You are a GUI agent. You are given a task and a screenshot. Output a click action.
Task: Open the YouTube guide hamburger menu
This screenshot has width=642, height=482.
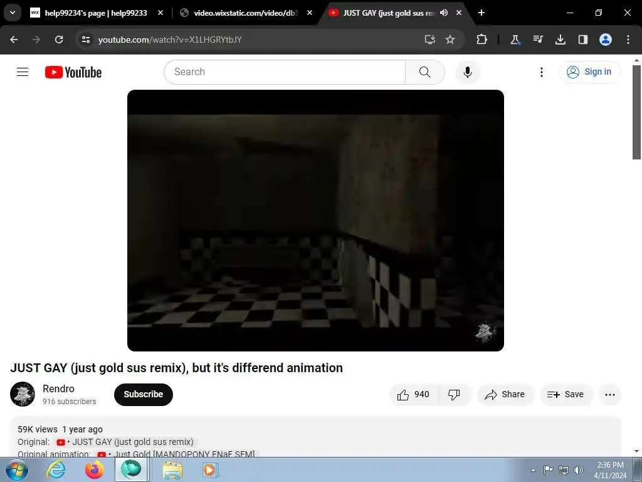(x=23, y=72)
